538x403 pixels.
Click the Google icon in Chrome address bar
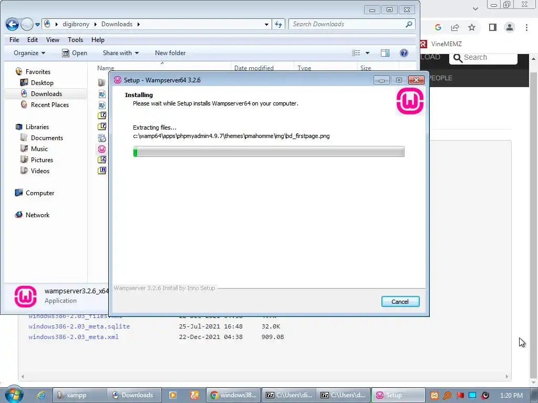pyautogui.click(x=438, y=27)
